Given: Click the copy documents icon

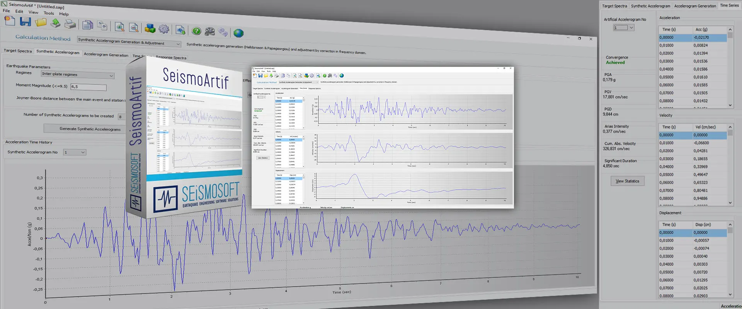Looking at the screenshot, I should 88,25.
